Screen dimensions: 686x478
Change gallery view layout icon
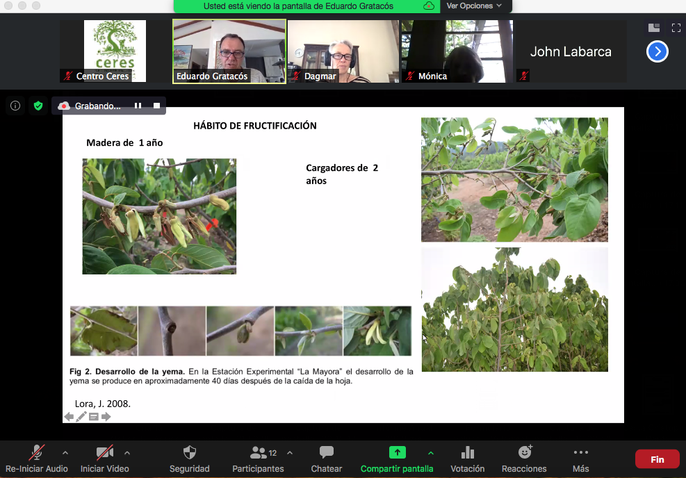click(x=654, y=28)
